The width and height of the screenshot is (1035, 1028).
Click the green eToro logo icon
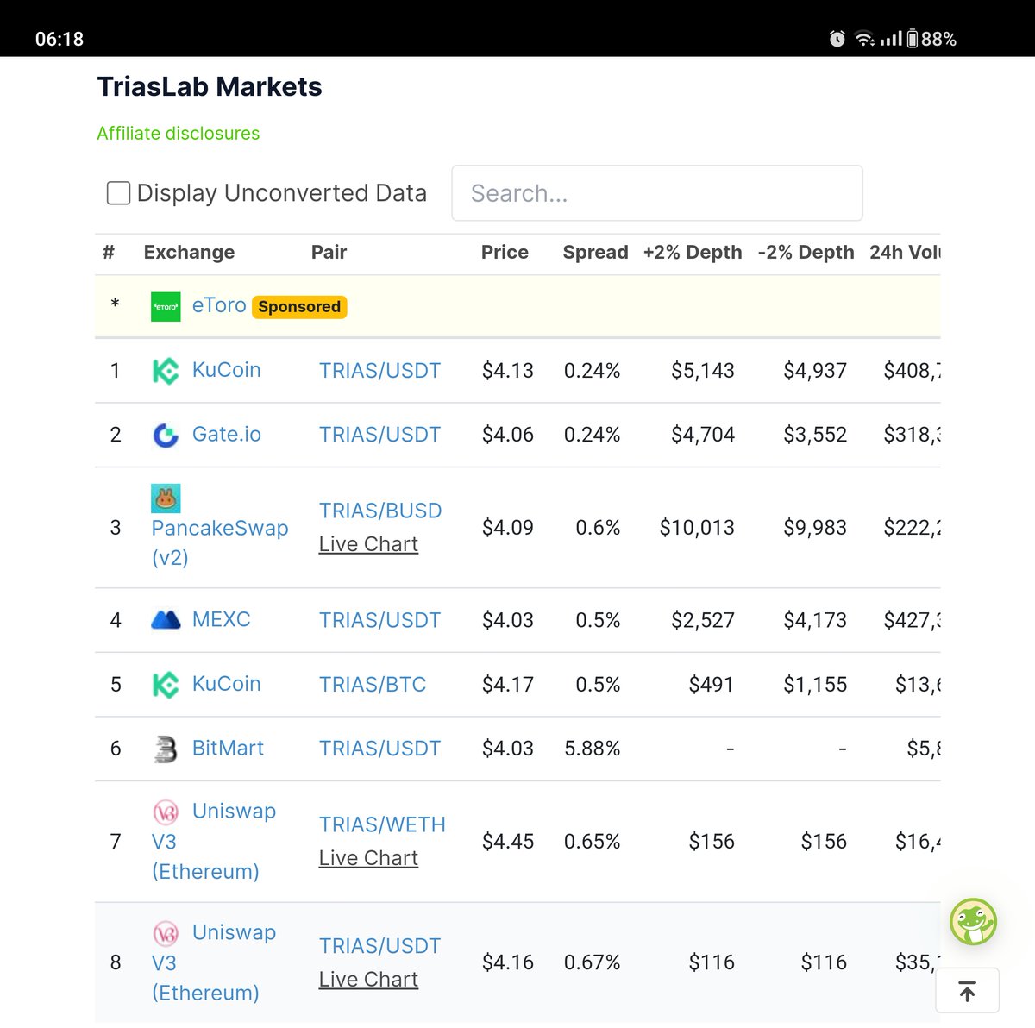pyautogui.click(x=166, y=306)
